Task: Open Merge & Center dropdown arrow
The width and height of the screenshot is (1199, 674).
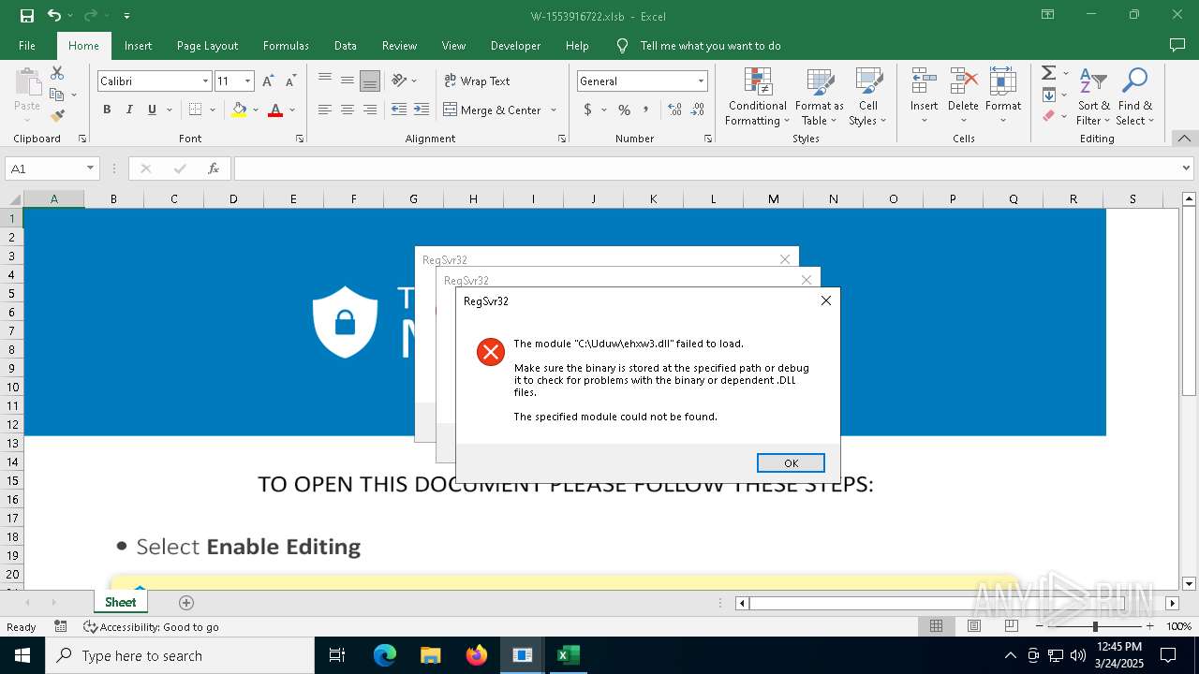Action: (x=554, y=110)
